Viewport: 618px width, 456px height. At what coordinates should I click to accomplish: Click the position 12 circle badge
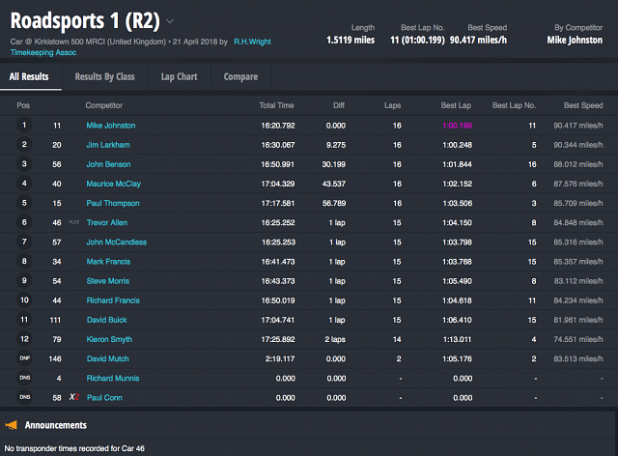(24, 339)
